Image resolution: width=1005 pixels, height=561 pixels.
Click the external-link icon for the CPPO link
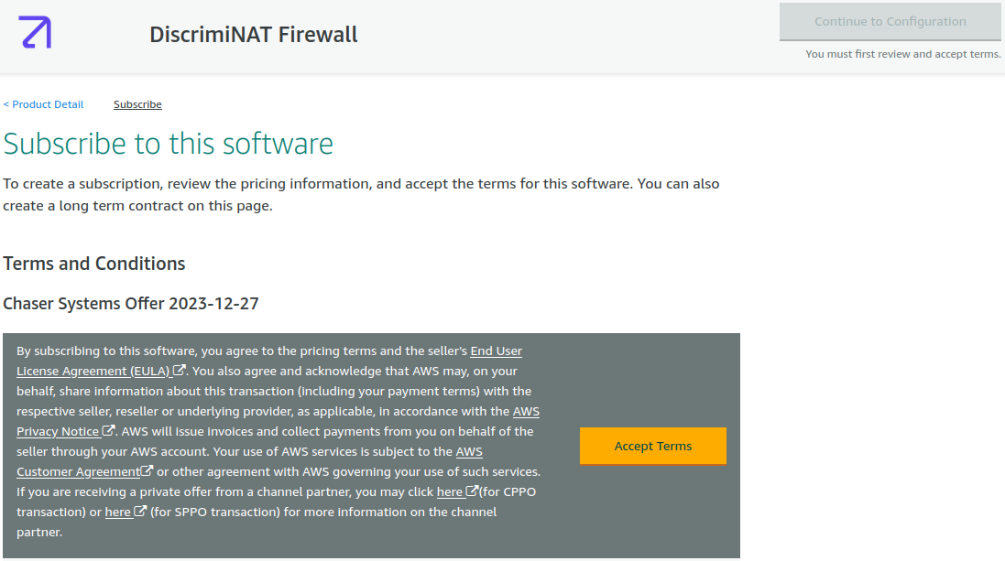(x=472, y=491)
